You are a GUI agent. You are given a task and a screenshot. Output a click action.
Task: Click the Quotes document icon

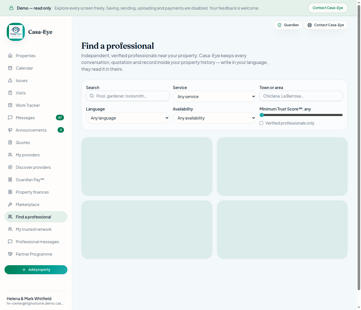point(10,142)
